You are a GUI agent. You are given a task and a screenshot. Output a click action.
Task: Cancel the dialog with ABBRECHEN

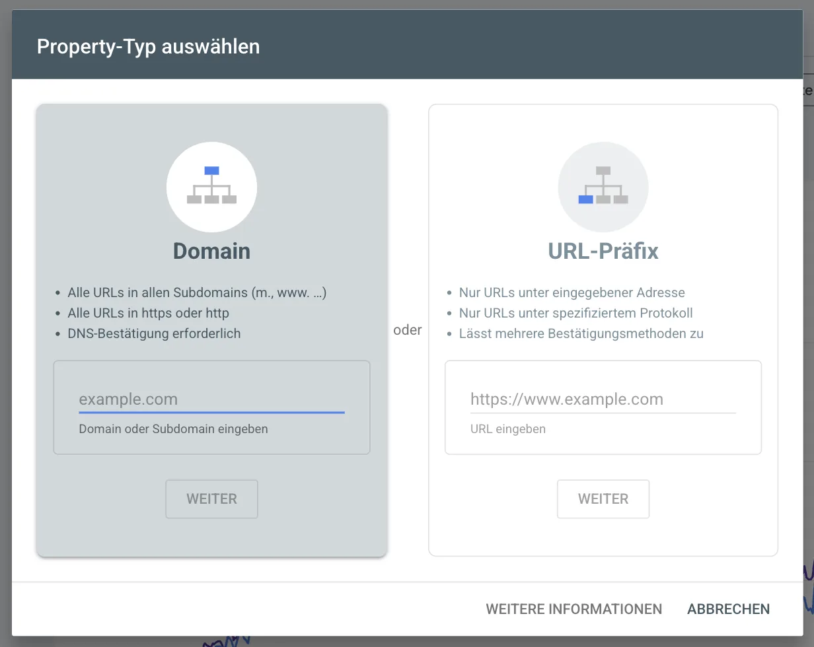(728, 609)
